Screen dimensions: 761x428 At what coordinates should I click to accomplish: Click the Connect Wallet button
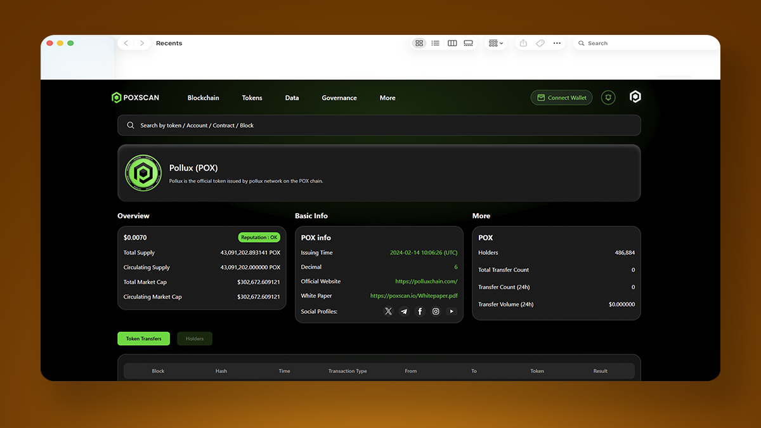tap(562, 98)
